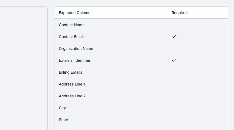
Task: Click empty Required cell for Organization Name
Action: pos(174,49)
